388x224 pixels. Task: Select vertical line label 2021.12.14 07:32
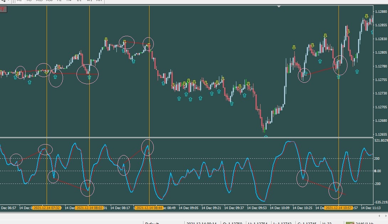point(47,208)
